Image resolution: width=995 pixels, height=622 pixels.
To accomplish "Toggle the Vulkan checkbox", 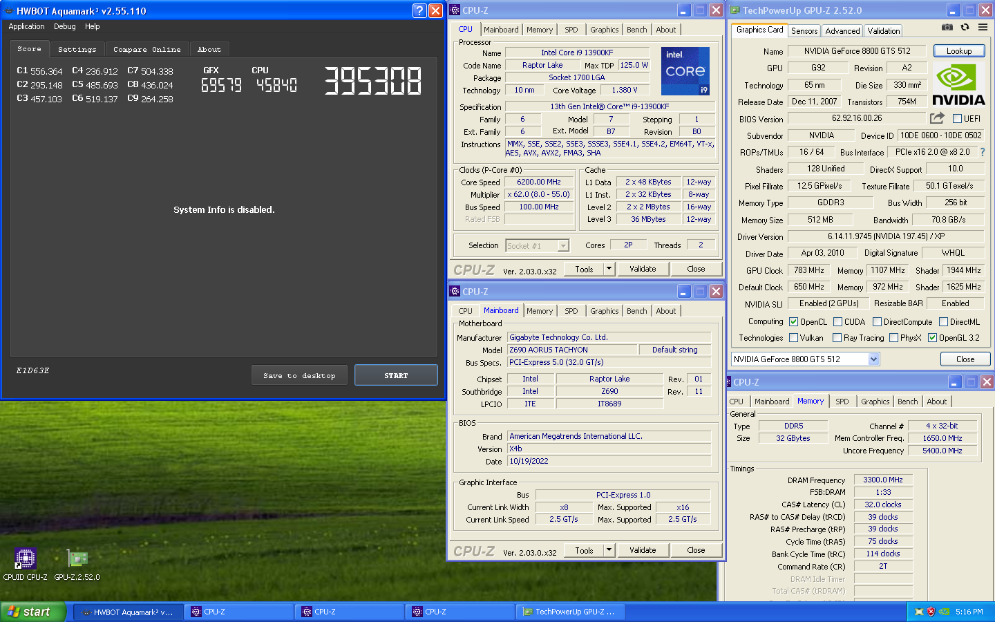I will click(794, 338).
